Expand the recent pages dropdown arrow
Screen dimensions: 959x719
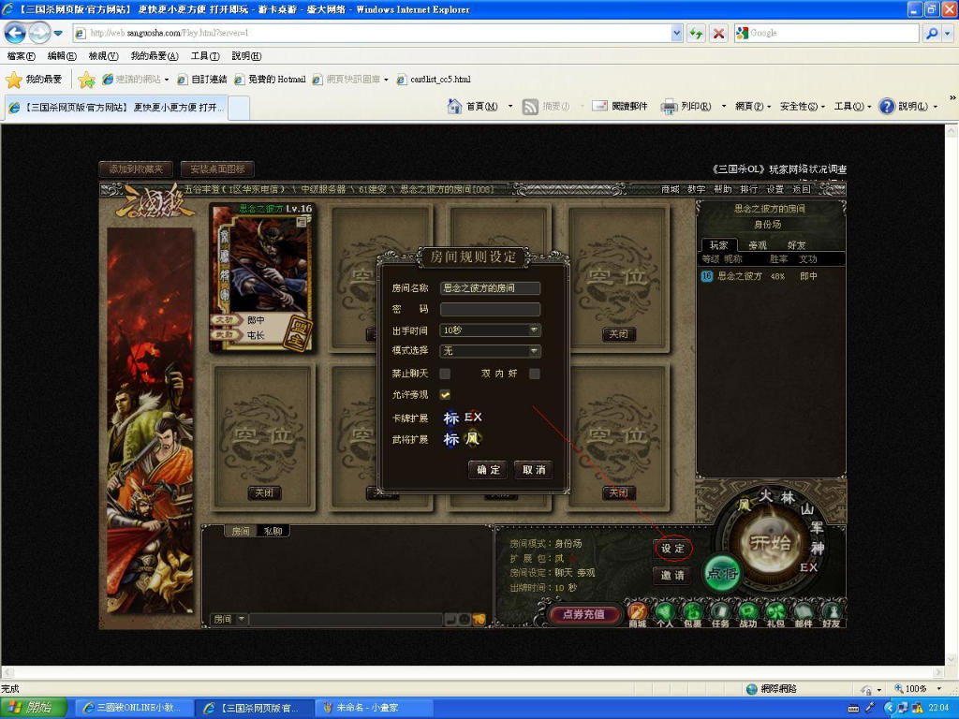[58, 33]
